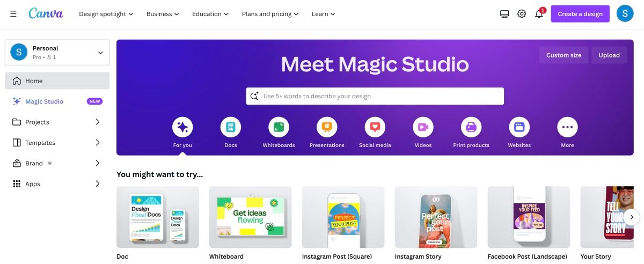The height and width of the screenshot is (264, 644).
Task: Click the Instagram Story label text
Action: (418, 256)
